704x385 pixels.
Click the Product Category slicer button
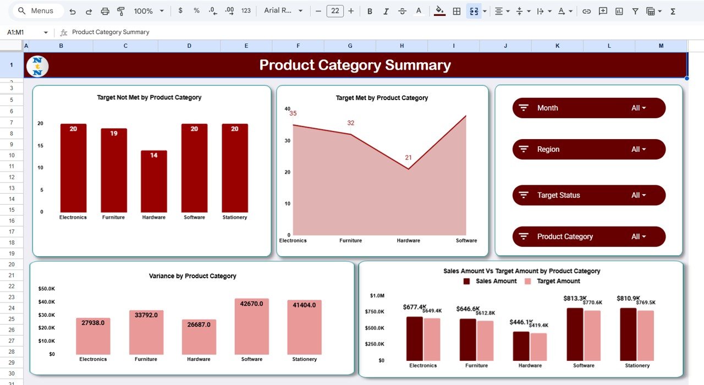(x=588, y=237)
